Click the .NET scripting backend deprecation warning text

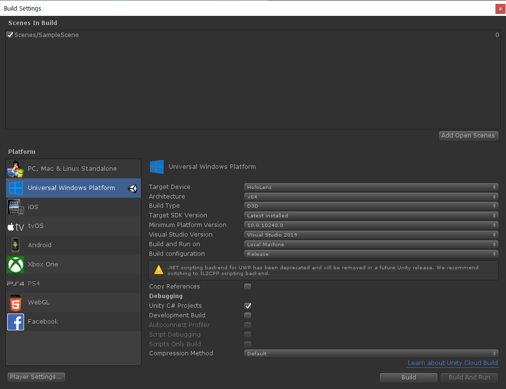click(323, 271)
